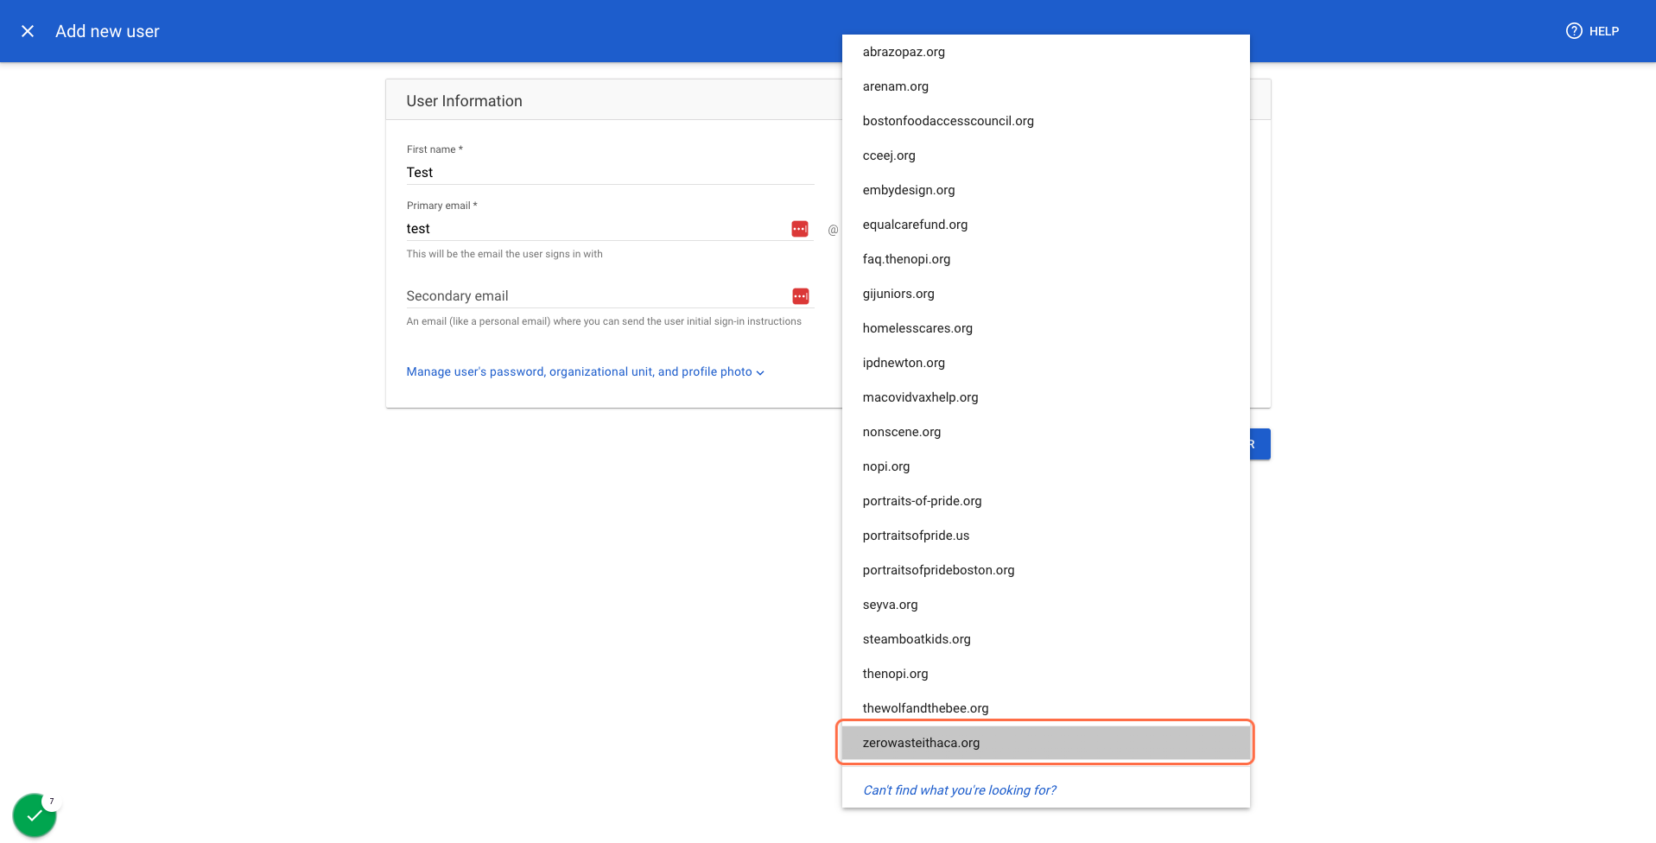Close the Add new user dialog

(x=28, y=31)
